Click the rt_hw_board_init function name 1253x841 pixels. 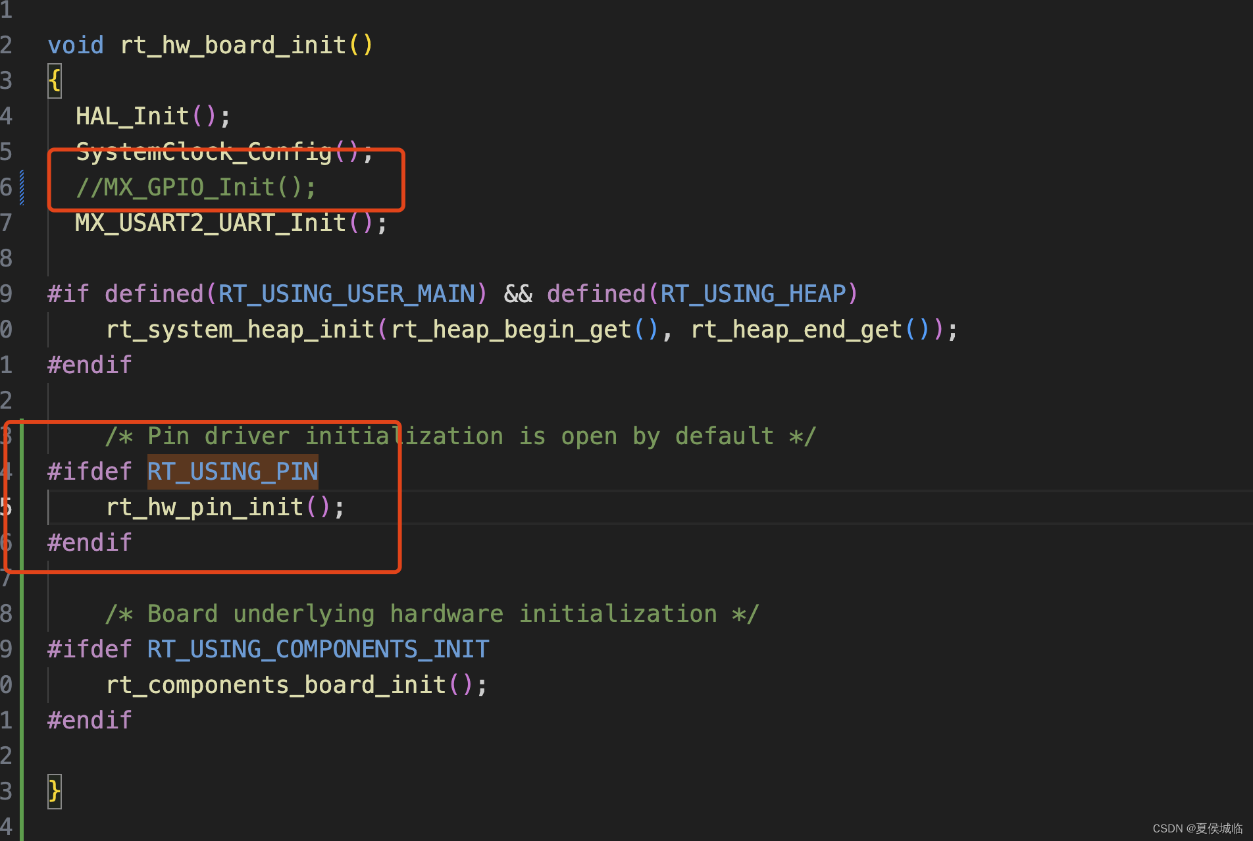coord(233,45)
